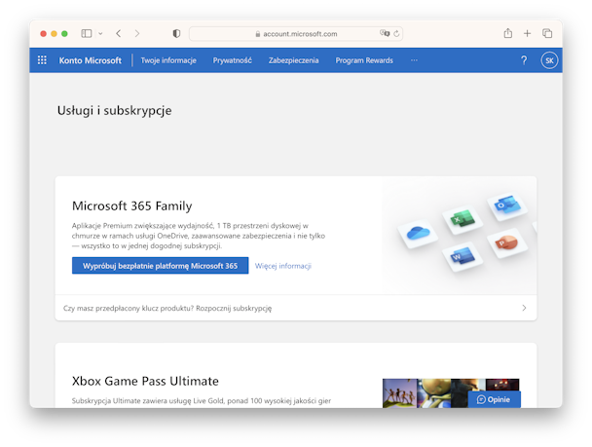592x447 pixels.
Task: Click Wypróbuj bezpłatnie platformę Microsoft 365 button
Action: [160, 266]
